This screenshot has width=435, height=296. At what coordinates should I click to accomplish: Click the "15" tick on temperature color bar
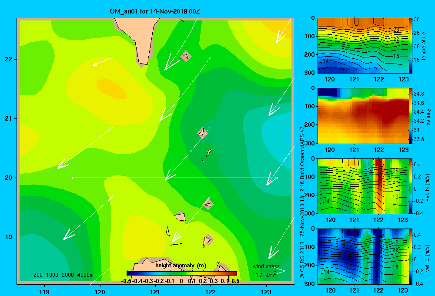[417, 60]
